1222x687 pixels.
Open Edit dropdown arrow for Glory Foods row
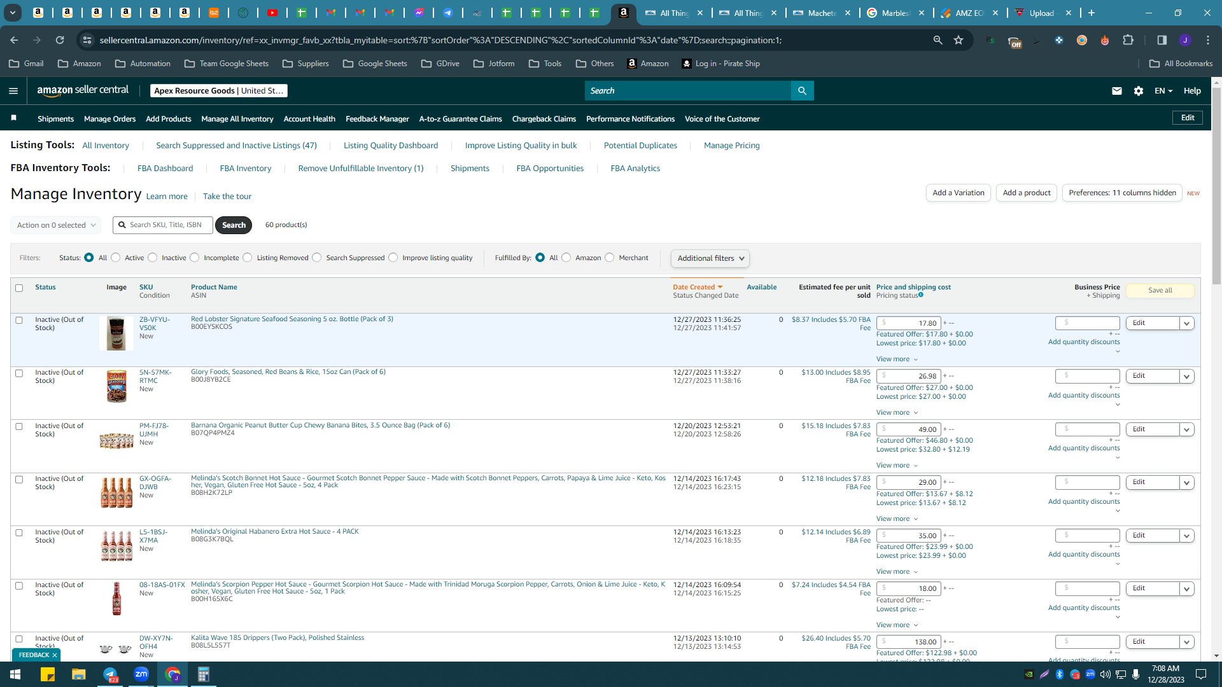(1187, 377)
